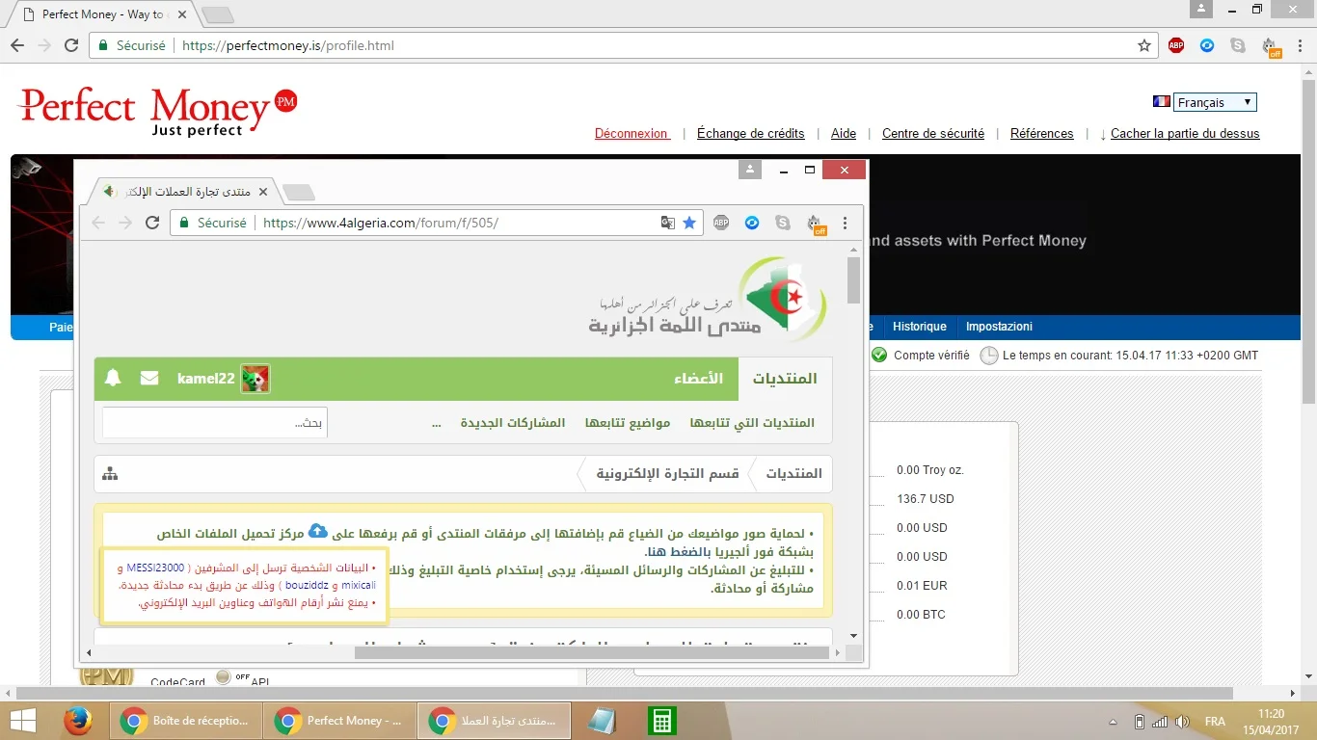Image resolution: width=1317 pixels, height=740 pixels.
Task: Click the blue bookmark star in 4algeria address bar
Action: [689, 223]
